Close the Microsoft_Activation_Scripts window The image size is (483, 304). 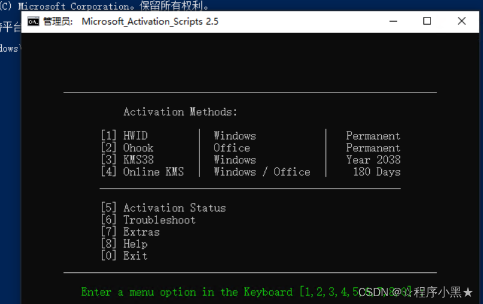461,21
